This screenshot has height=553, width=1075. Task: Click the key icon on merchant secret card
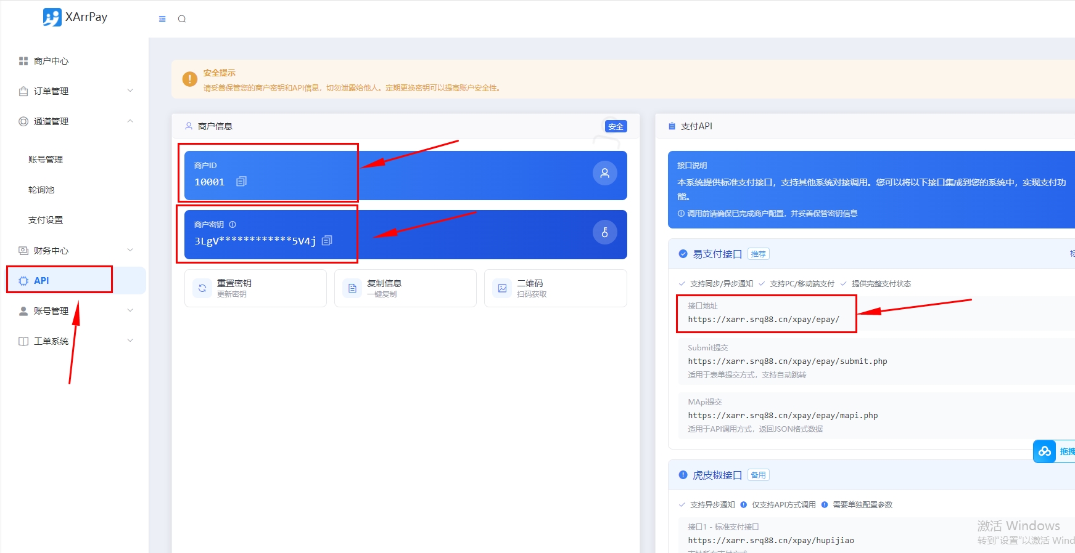[x=604, y=233]
